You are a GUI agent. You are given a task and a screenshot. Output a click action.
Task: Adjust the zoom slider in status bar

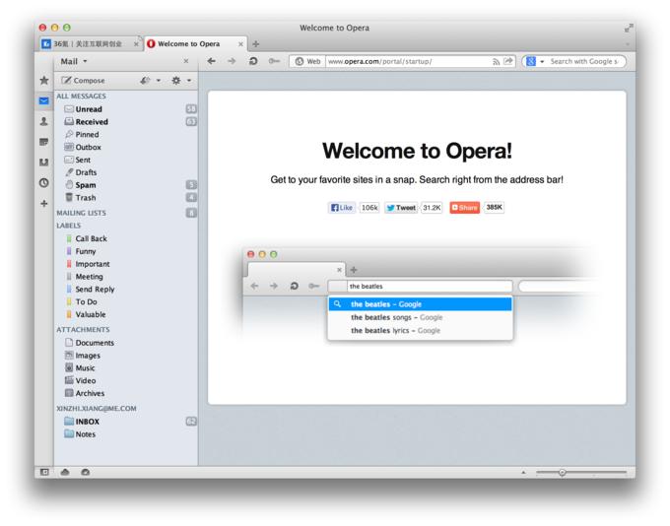click(x=563, y=472)
